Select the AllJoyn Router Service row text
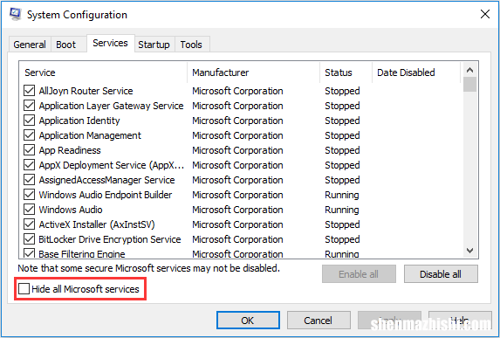Viewport: 500px width, 338px height. click(x=86, y=91)
